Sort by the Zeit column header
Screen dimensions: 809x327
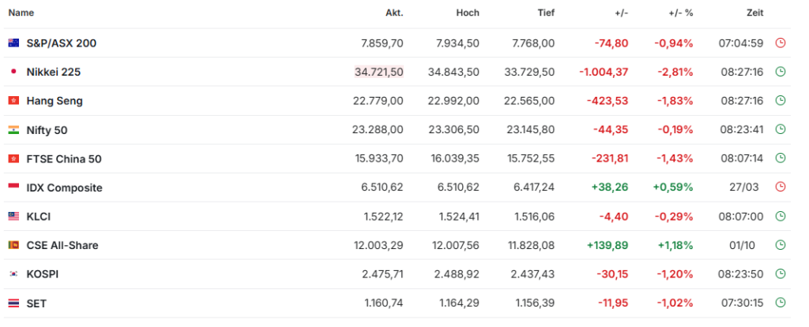point(754,13)
